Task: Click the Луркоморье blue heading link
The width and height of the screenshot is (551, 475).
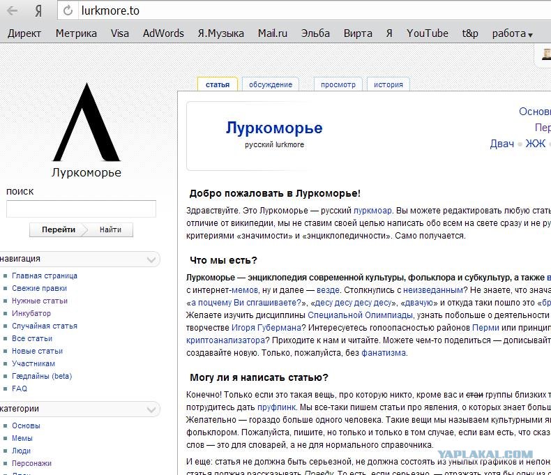Action: [274, 128]
